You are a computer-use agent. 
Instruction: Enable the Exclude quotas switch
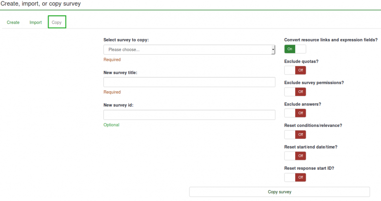click(295, 70)
